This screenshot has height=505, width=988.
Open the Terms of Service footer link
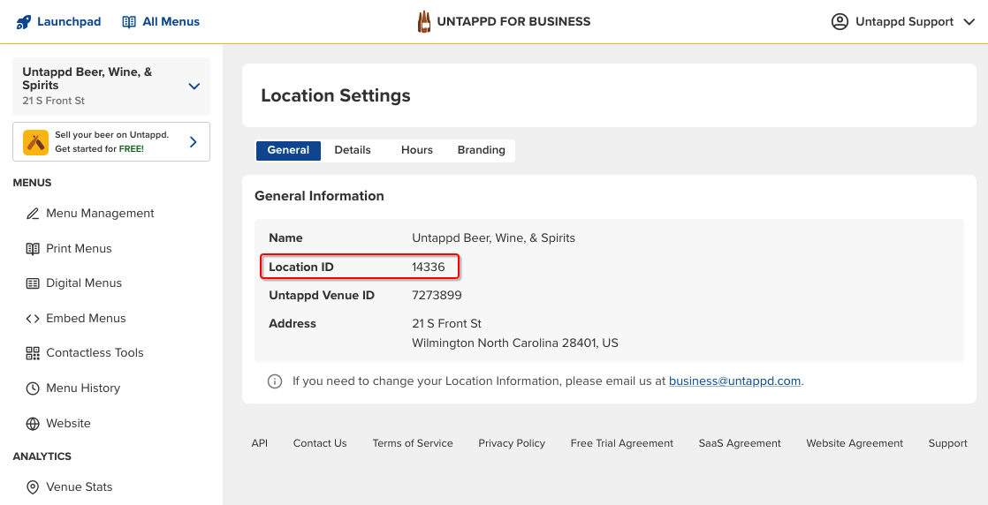tap(413, 443)
